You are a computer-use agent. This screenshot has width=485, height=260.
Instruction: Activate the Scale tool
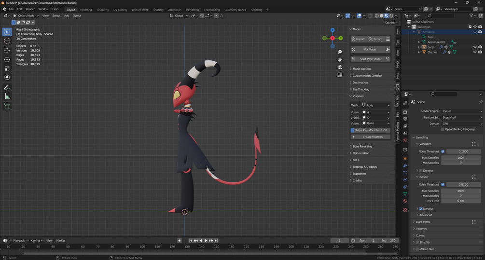coord(7,68)
